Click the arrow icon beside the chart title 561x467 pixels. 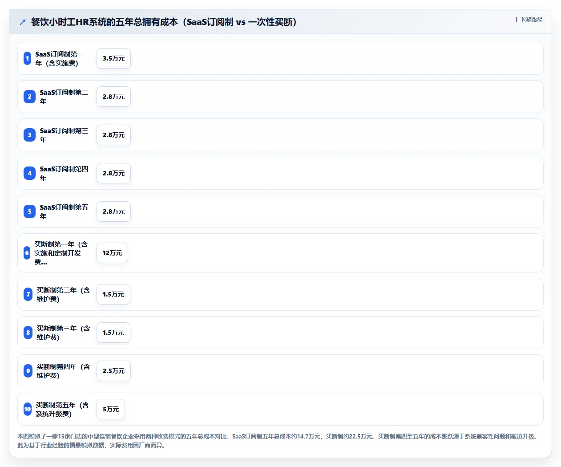23,22
